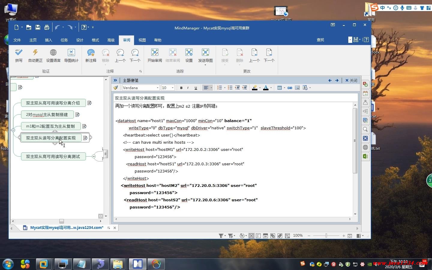The height and width of the screenshot is (270, 432).
Task: Add a new comment (新注释)
Action: pyautogui.click(x=91, y=55)
